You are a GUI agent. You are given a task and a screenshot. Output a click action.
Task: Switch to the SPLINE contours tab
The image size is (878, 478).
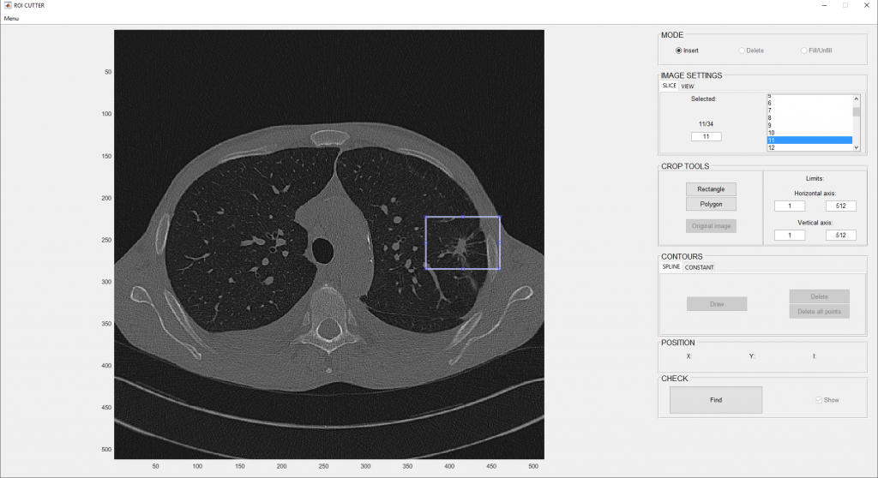671,267
